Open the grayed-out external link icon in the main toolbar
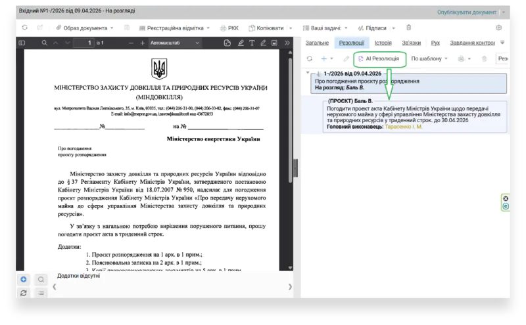This screenshot has width=526, height=325. (40, 28)
